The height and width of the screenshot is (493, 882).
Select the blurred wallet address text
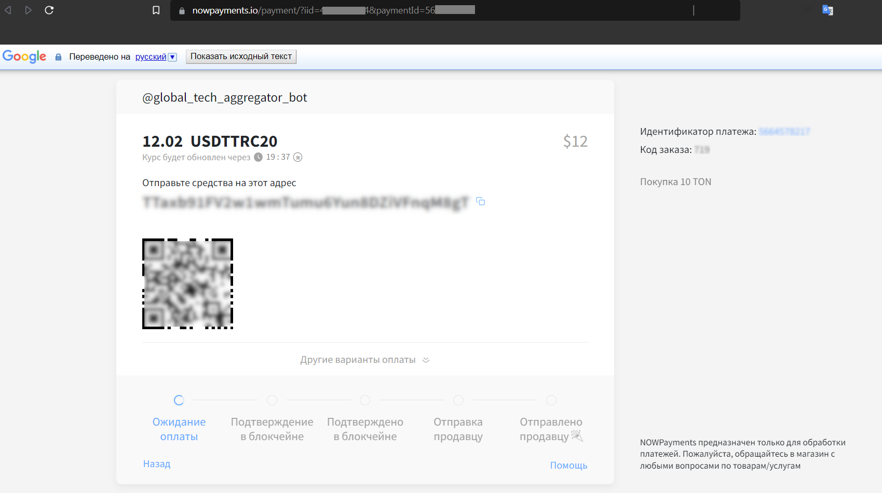[x=306, y=202]
